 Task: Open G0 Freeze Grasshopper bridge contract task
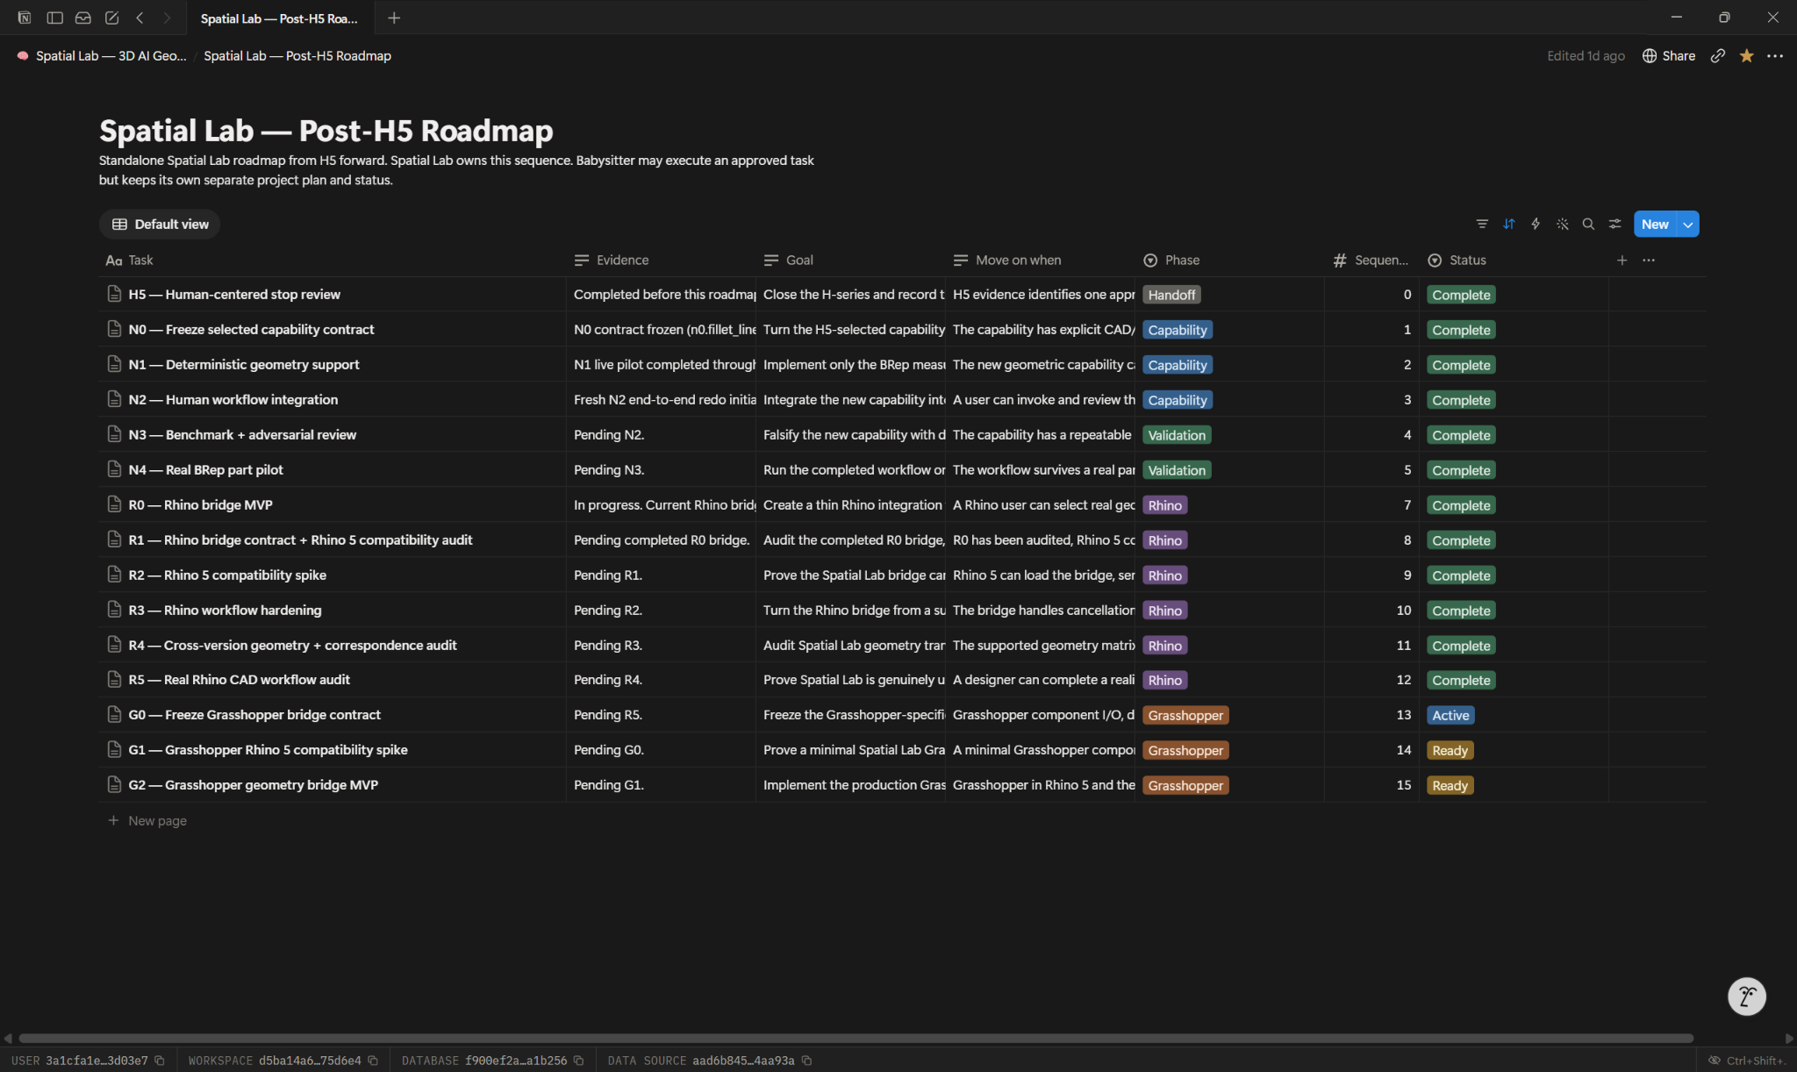pos(254,714)
